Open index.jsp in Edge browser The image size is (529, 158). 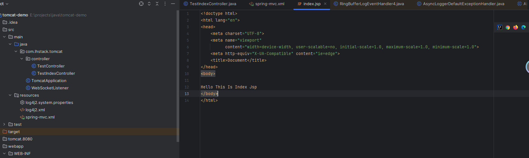(x=524, y=27)
